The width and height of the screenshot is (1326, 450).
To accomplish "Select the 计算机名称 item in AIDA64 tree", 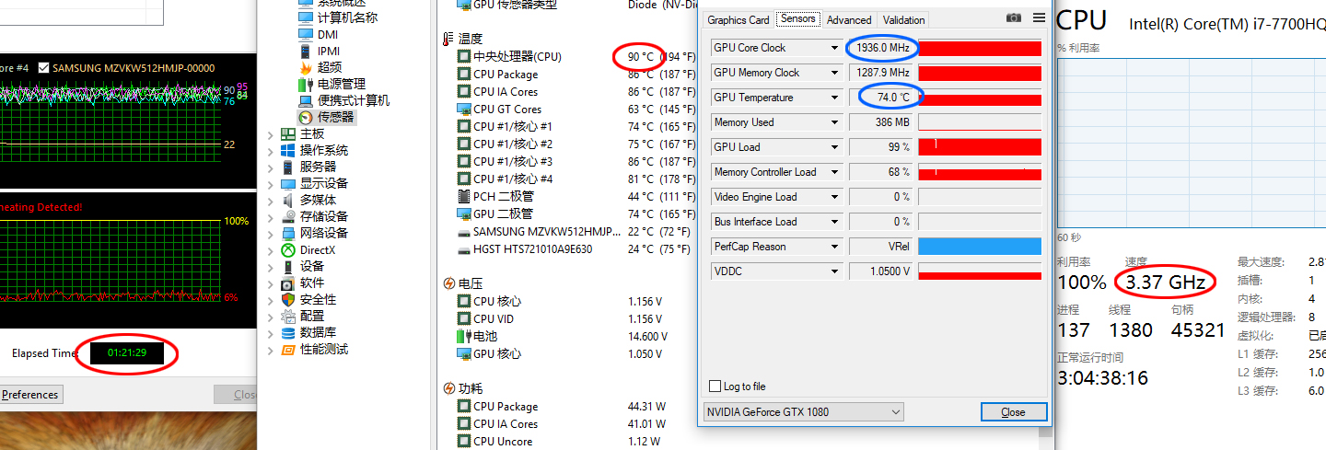I will tap(347, 17).
